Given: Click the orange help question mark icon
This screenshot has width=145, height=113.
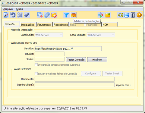Looking at the screenshot, I should point(139,15).
